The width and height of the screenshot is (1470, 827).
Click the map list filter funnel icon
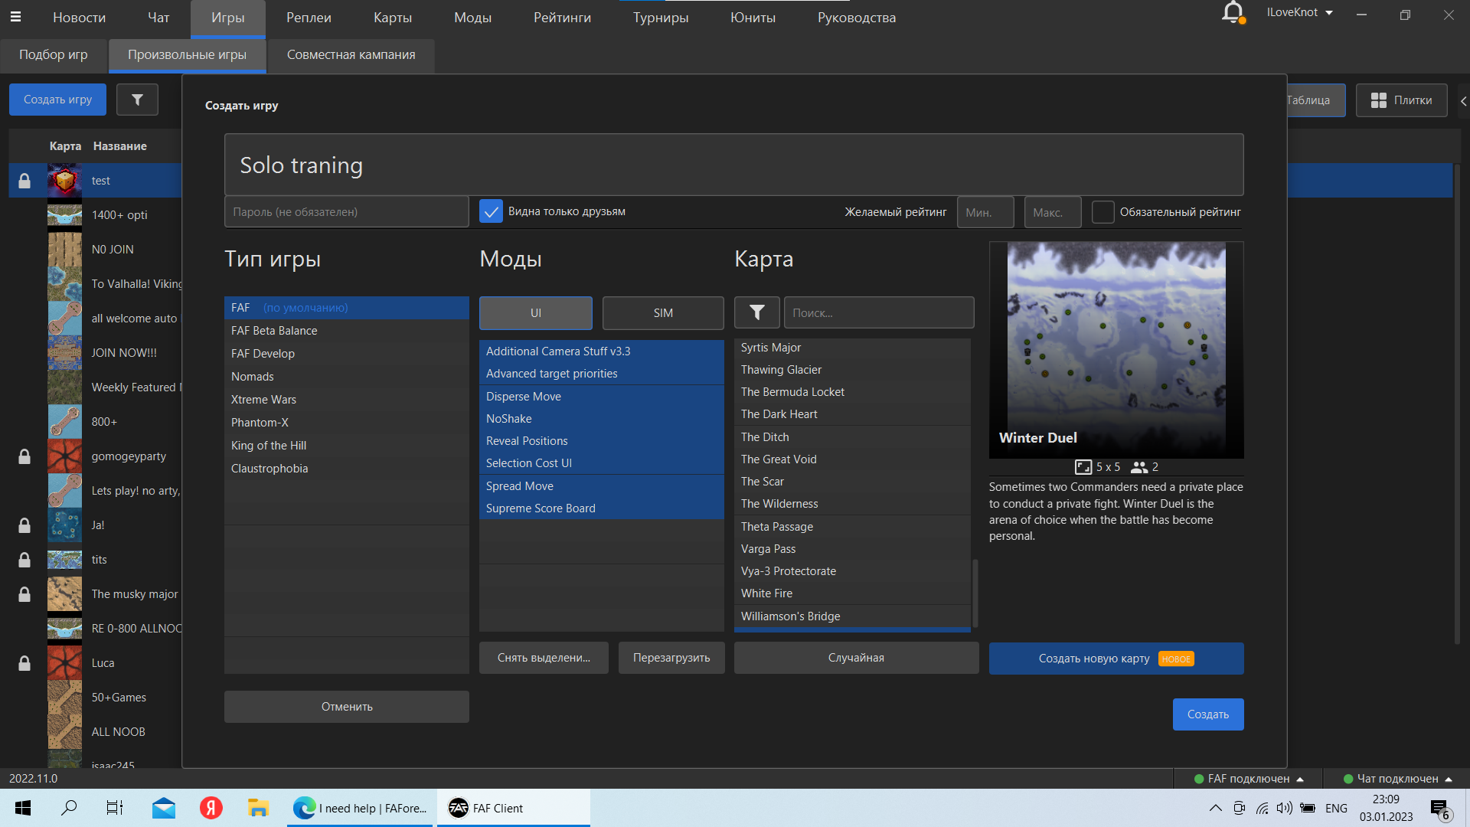pyautogui.click(x=756, y=312)
